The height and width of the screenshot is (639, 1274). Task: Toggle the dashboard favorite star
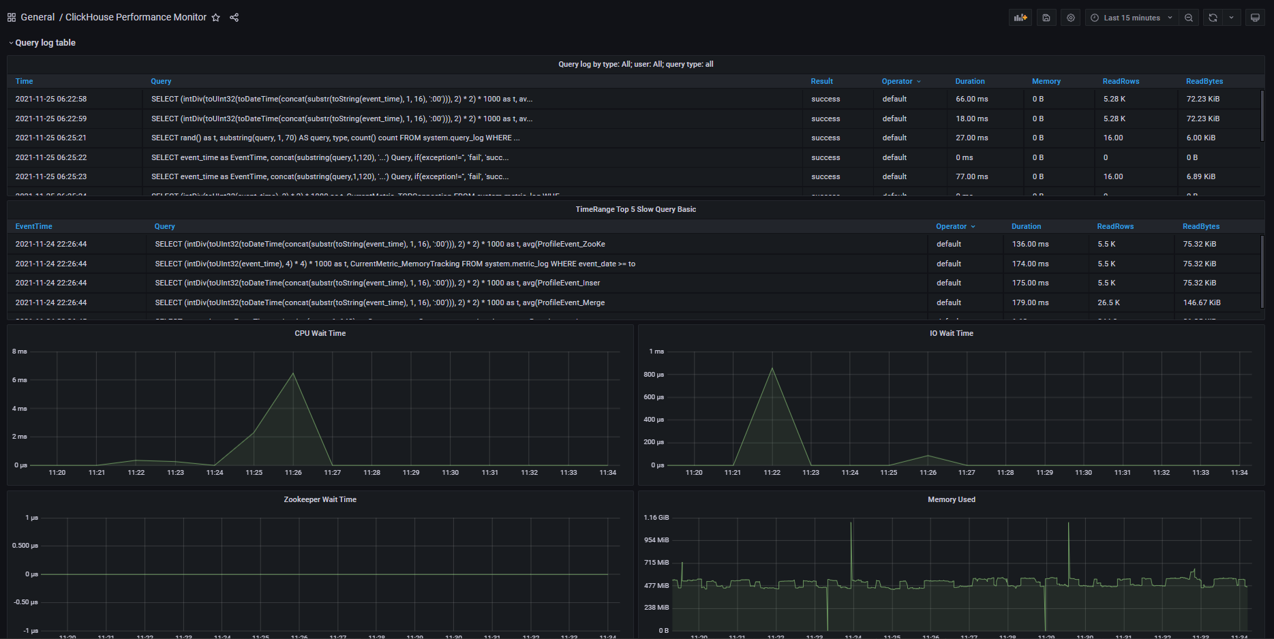216,17
